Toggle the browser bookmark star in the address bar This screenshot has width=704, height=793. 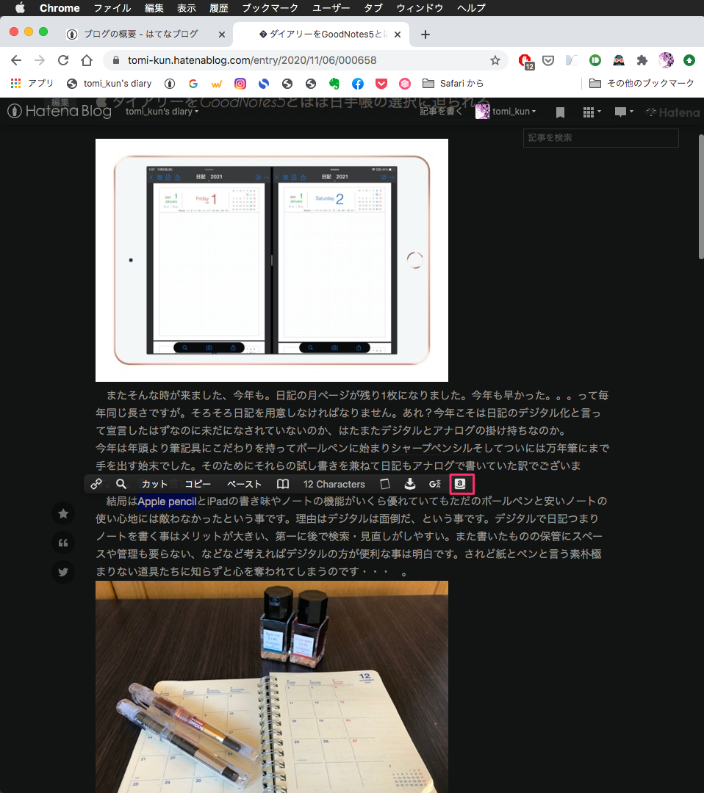(496, 60)
